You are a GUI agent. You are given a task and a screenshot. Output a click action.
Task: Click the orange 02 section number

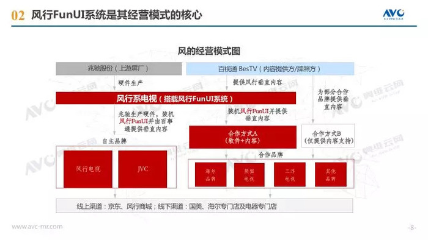(x=18, y=15)
